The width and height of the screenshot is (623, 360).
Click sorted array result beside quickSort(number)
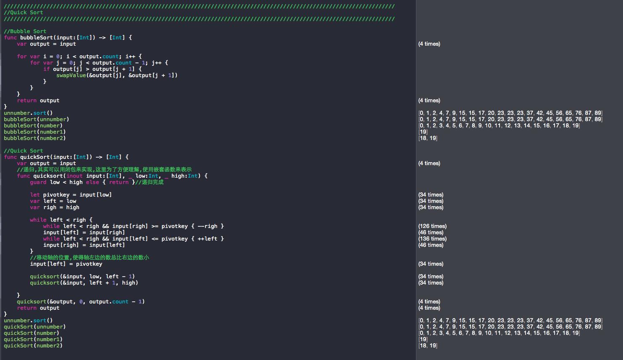499,333
